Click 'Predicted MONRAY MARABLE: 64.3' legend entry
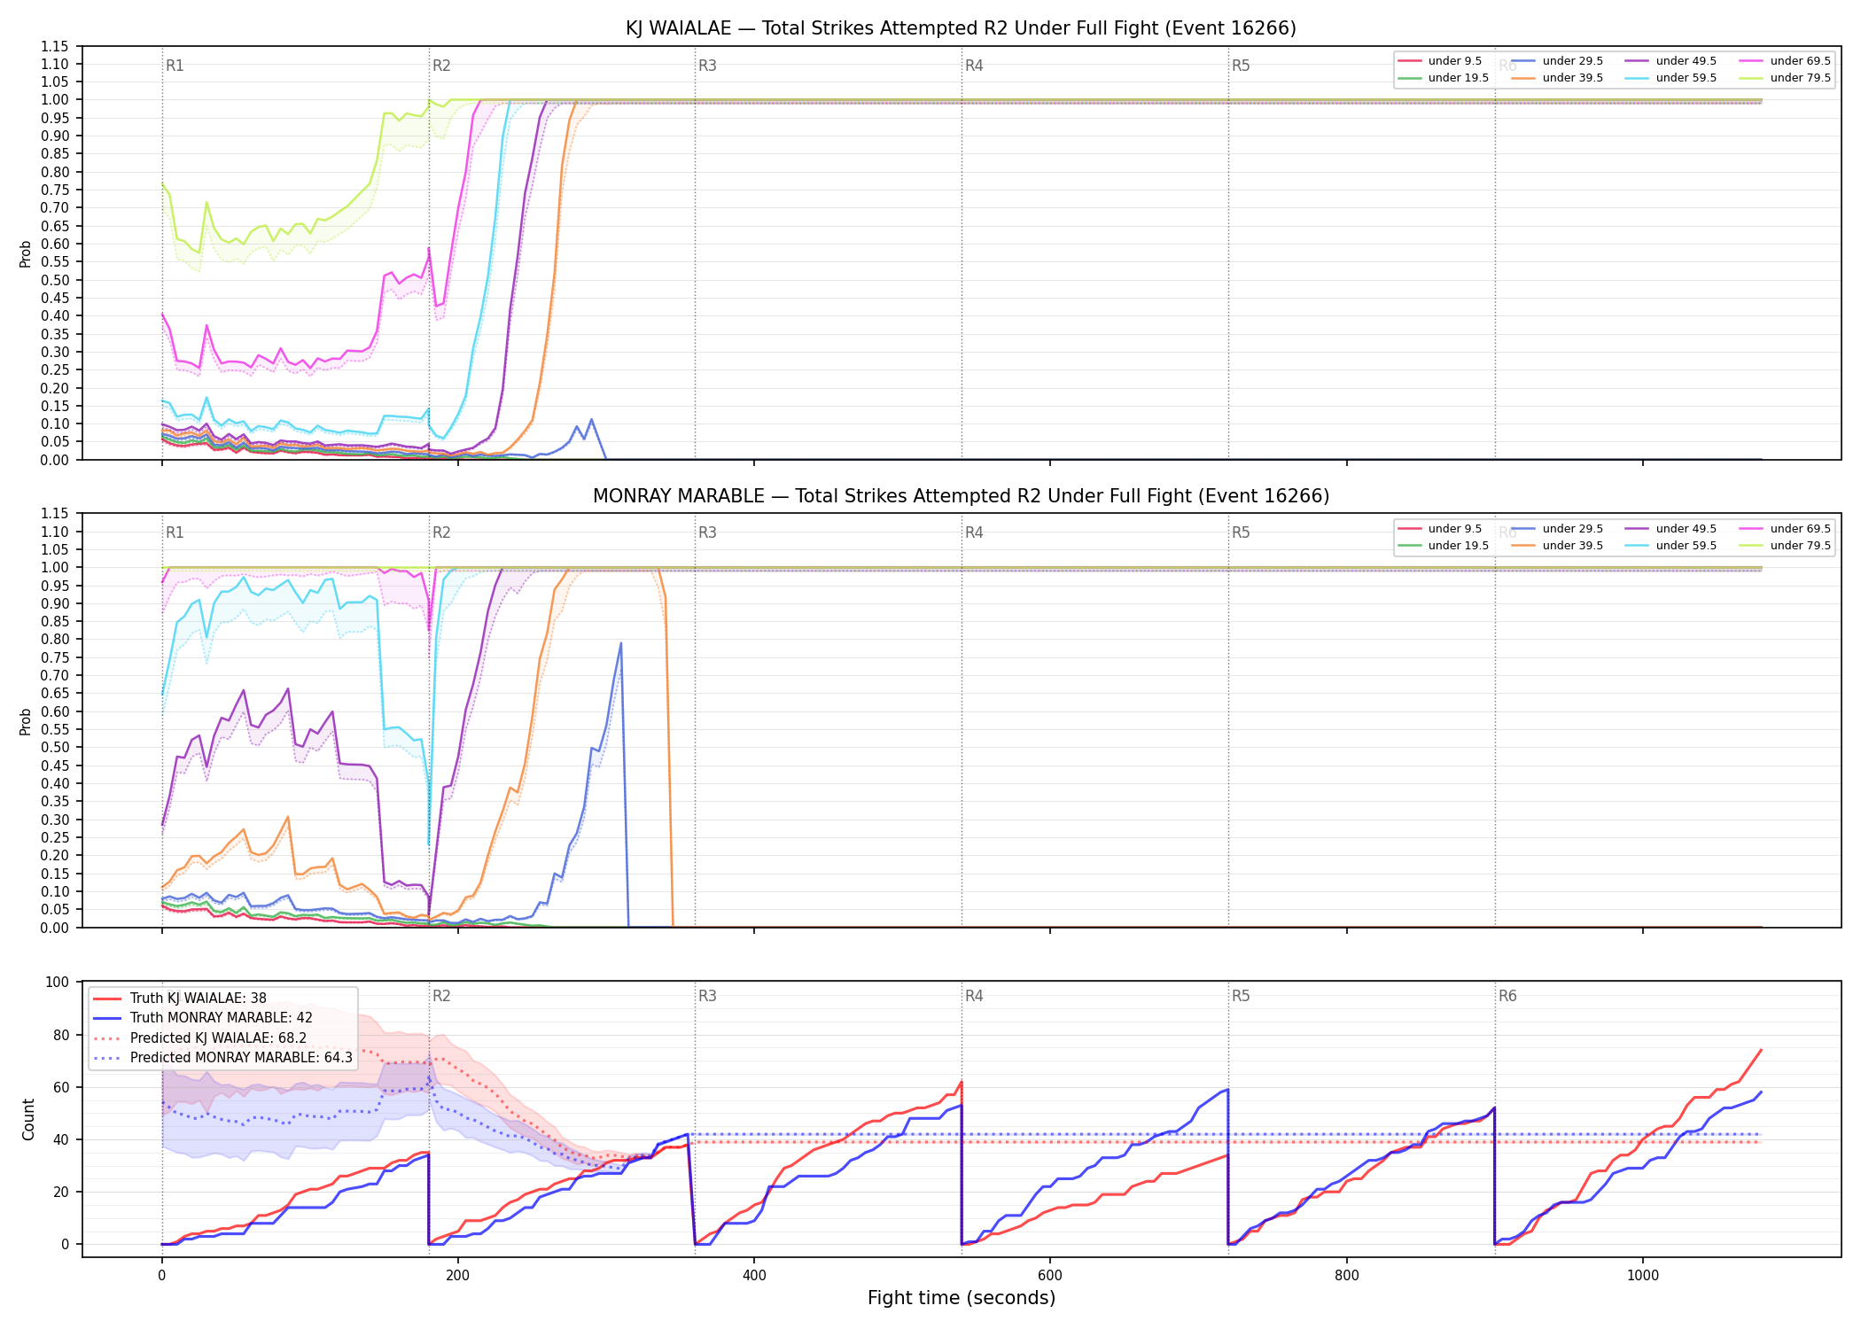This screenshot has width=1861, height=1329. pos(223,1058)
